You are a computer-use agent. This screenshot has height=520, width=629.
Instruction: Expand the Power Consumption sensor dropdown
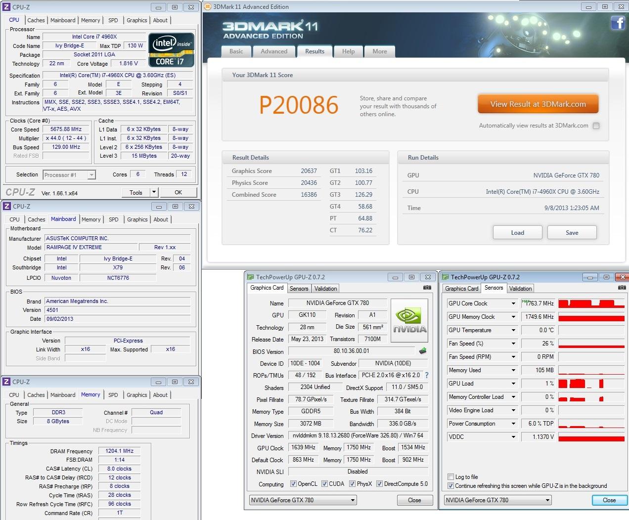(x=513, y=424)
